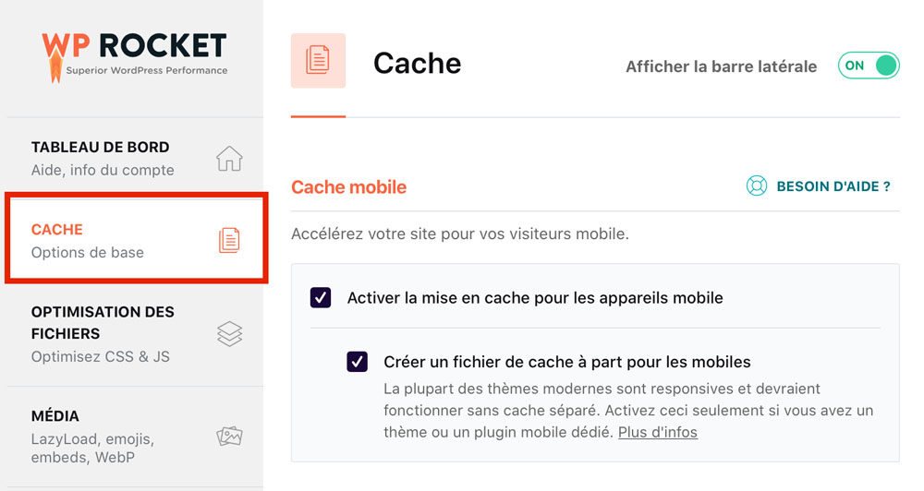
Task: Click the layers icon for Optimisation des fichiers
Action: tap(229, 334)
